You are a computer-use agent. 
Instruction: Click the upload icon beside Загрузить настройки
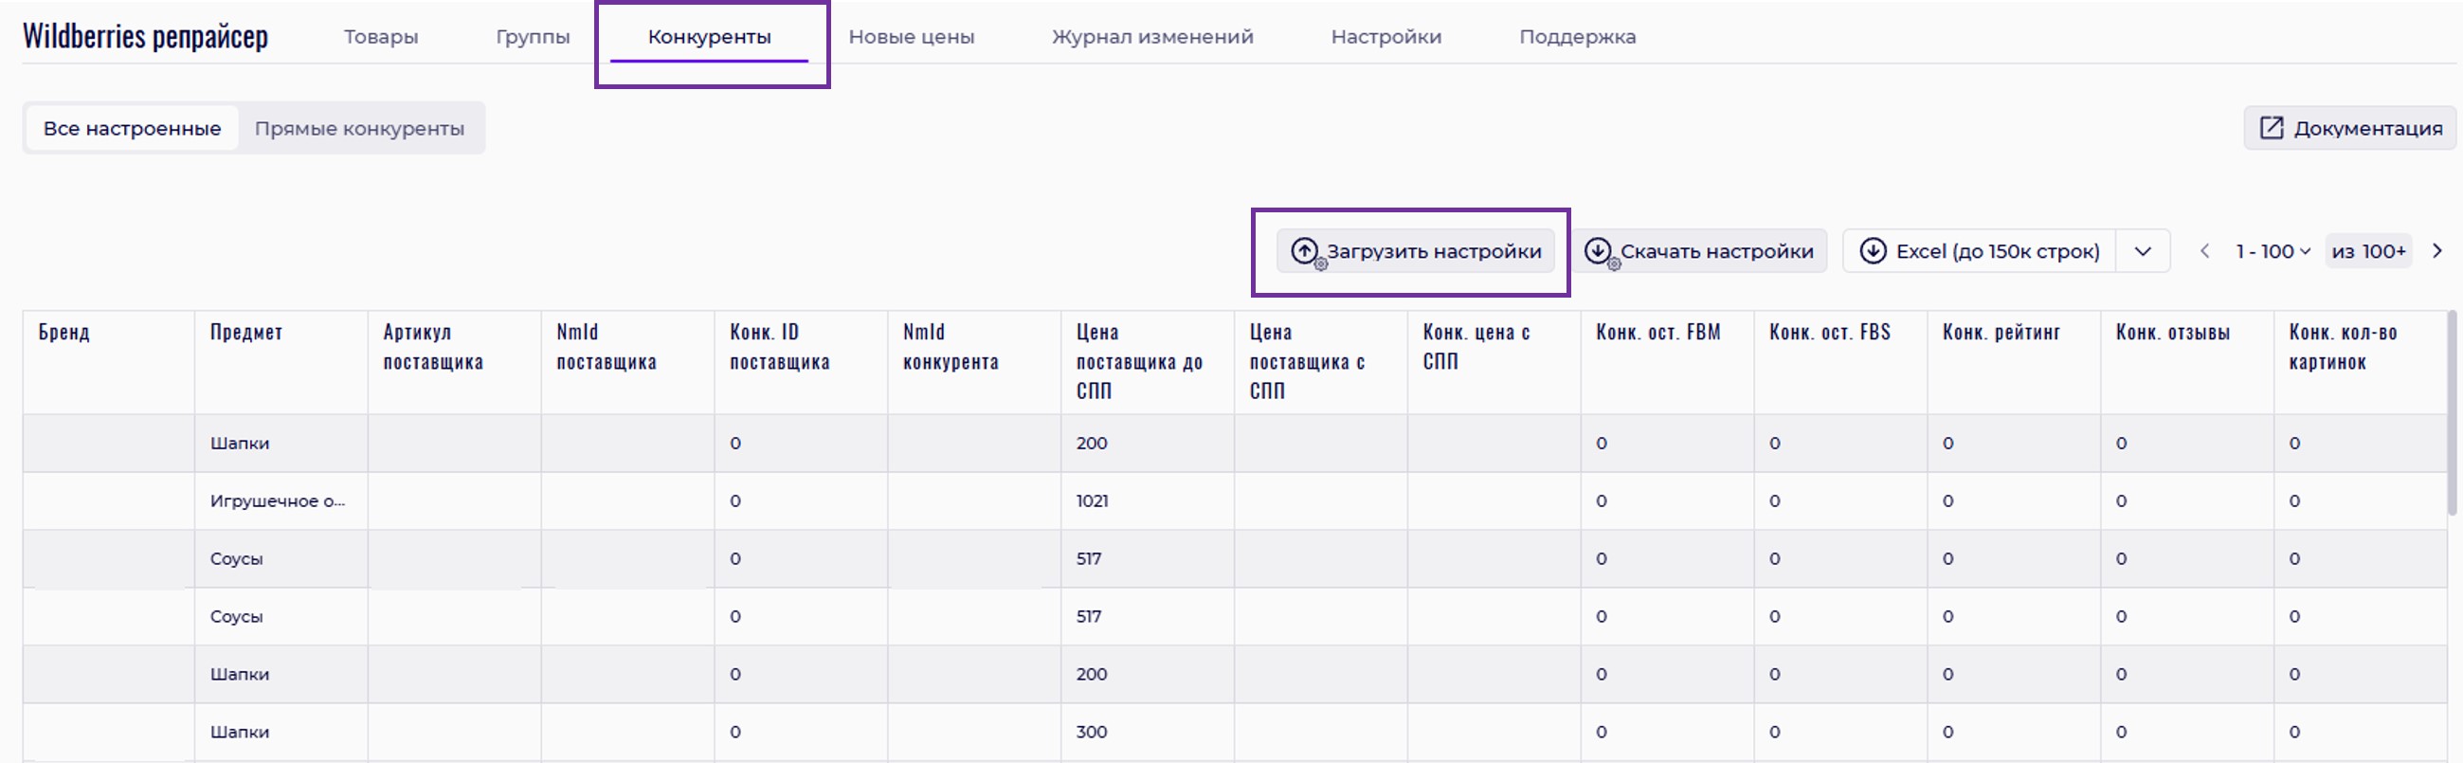[1304, 251]
